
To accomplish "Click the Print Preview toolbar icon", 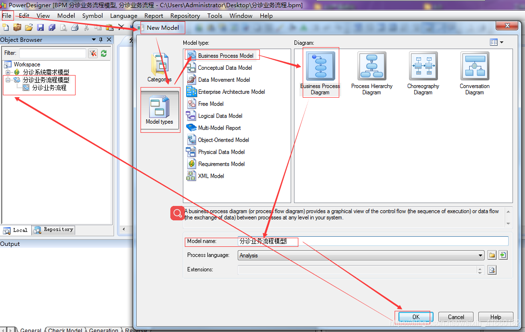I will tap(64, 27).
